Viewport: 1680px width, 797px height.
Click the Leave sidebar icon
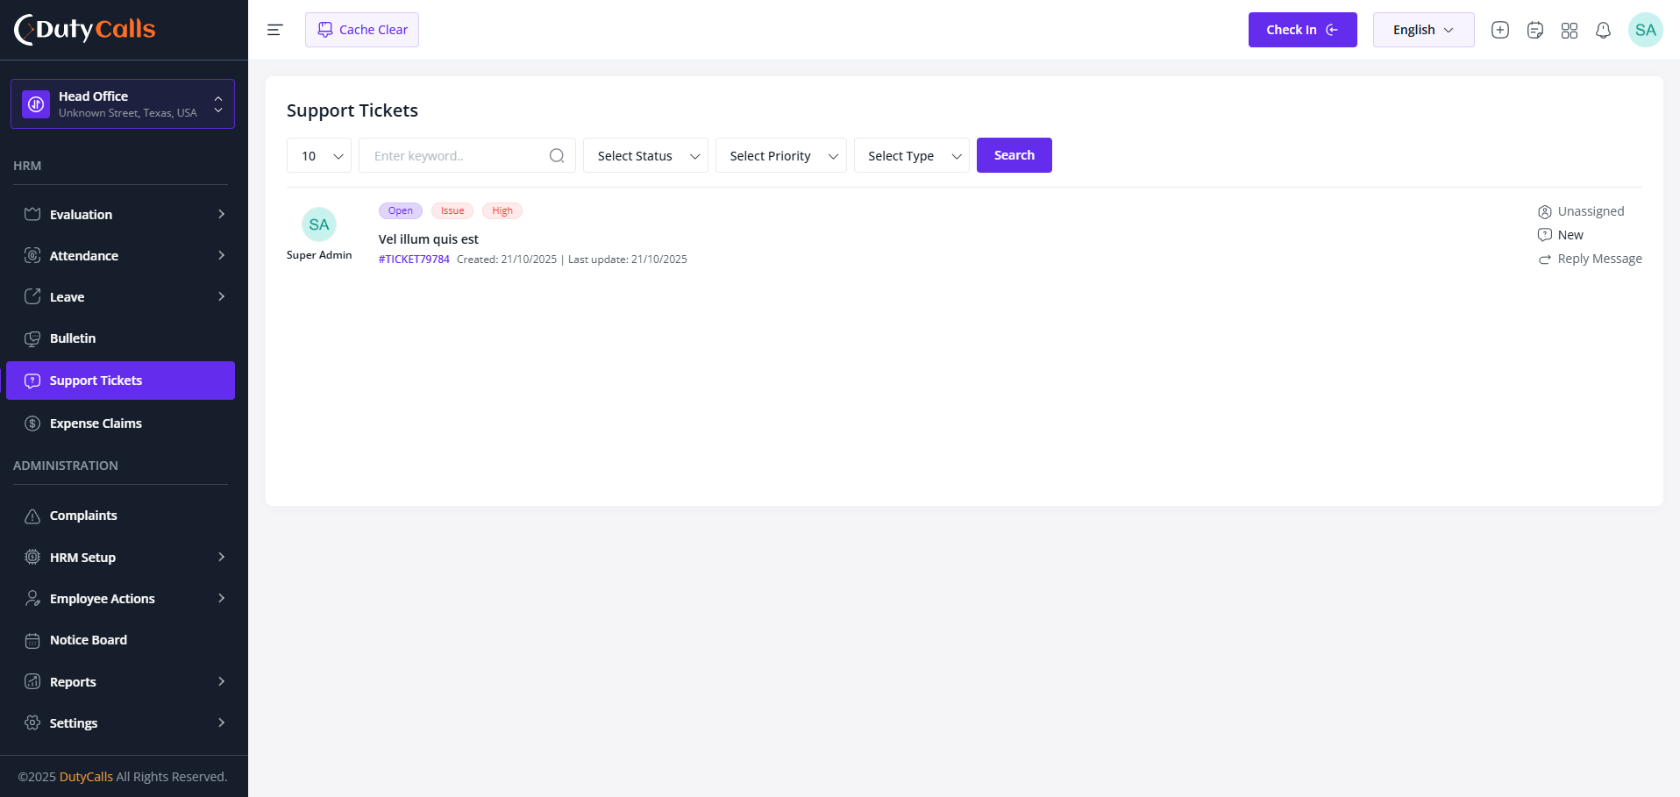[32, 296]
